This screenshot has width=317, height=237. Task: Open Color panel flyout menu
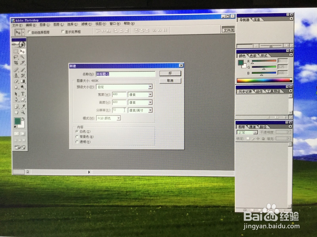(x=291, y=55)
